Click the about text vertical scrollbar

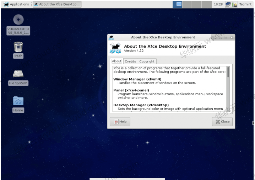(228, 89)
